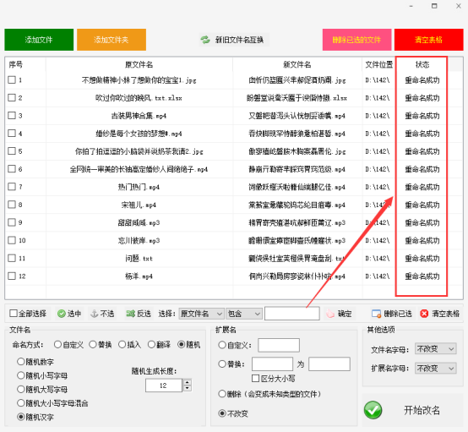Click the big green check start-rename icon

[x=373, y=410]
